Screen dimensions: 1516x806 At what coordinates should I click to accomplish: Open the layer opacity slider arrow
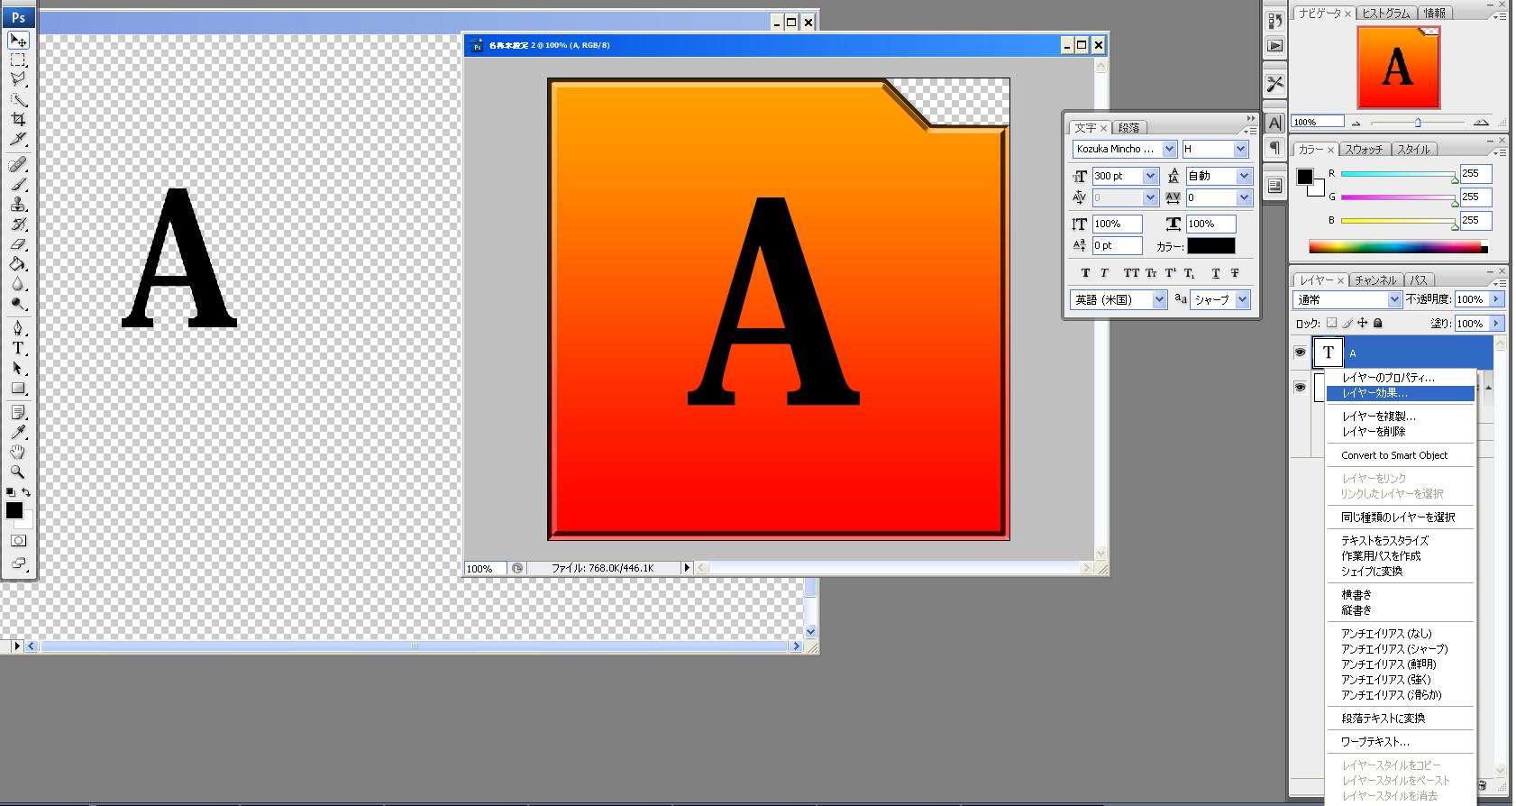1497,299
